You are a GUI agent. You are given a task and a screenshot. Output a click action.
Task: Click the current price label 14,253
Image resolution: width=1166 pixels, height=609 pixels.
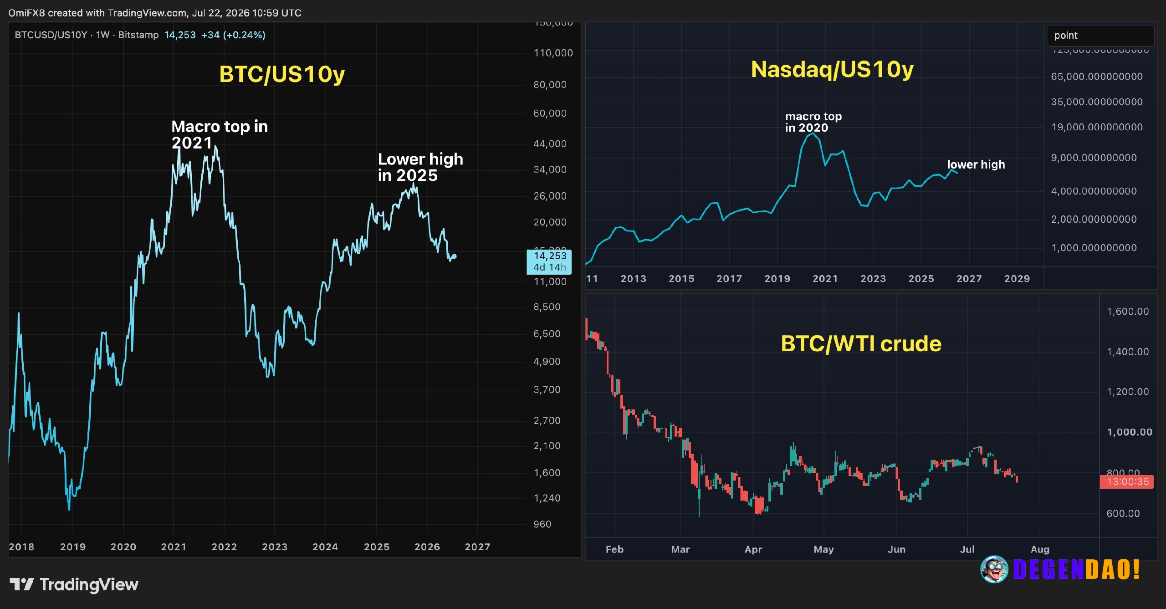click(x=180, y=35)
